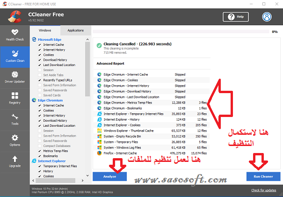Click the horizontal scroll right arrow
Viewport: 283px width, 197px height.
(x=82, y=180)
